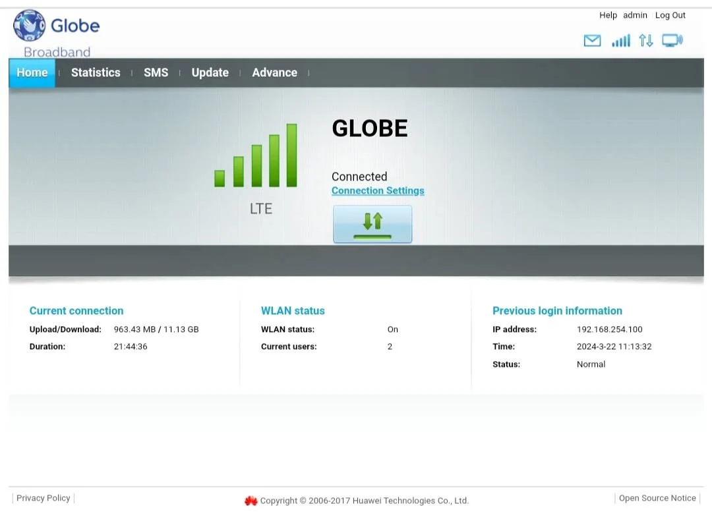Click the Upload/Download label
Image resolution: width=712 pixels, height=531 pixels.
coord(65,329)
